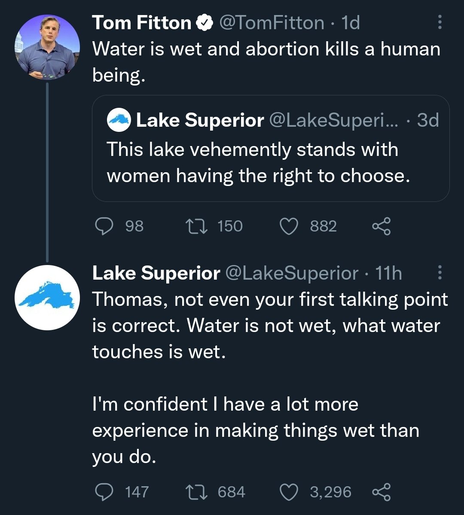Share Lake Superior's response tweet
Screen dimensions: 464x515
381,492
